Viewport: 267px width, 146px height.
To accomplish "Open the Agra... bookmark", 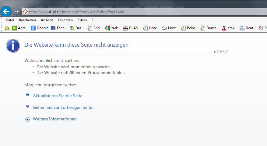I will coord(20,28).
